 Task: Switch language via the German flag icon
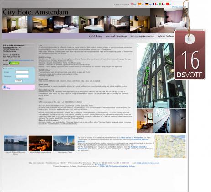coord(147,4)
